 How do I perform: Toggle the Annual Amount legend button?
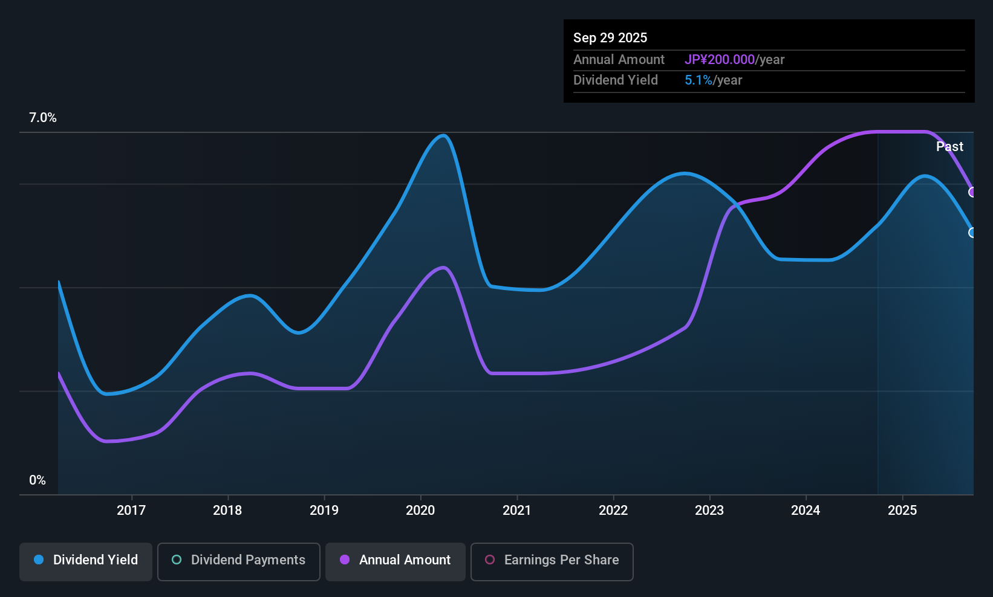396,562
